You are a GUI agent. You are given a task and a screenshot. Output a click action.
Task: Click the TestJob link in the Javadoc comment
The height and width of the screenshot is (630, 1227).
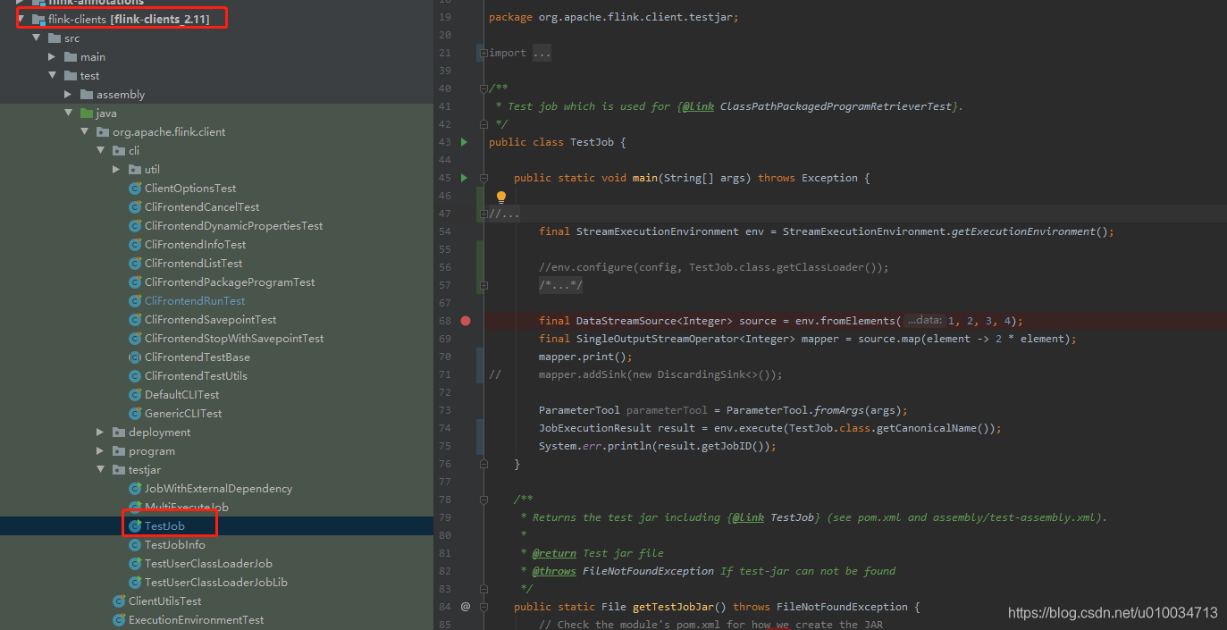point(791,517)
